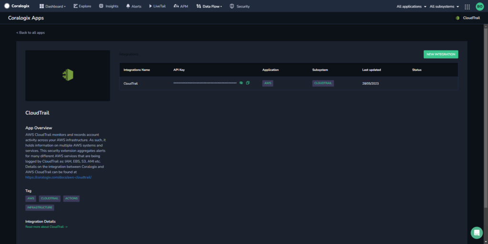Screen dimensions: 488x244
Task: Open the apps grid menu icon
Action: click(x=467, y=7)
